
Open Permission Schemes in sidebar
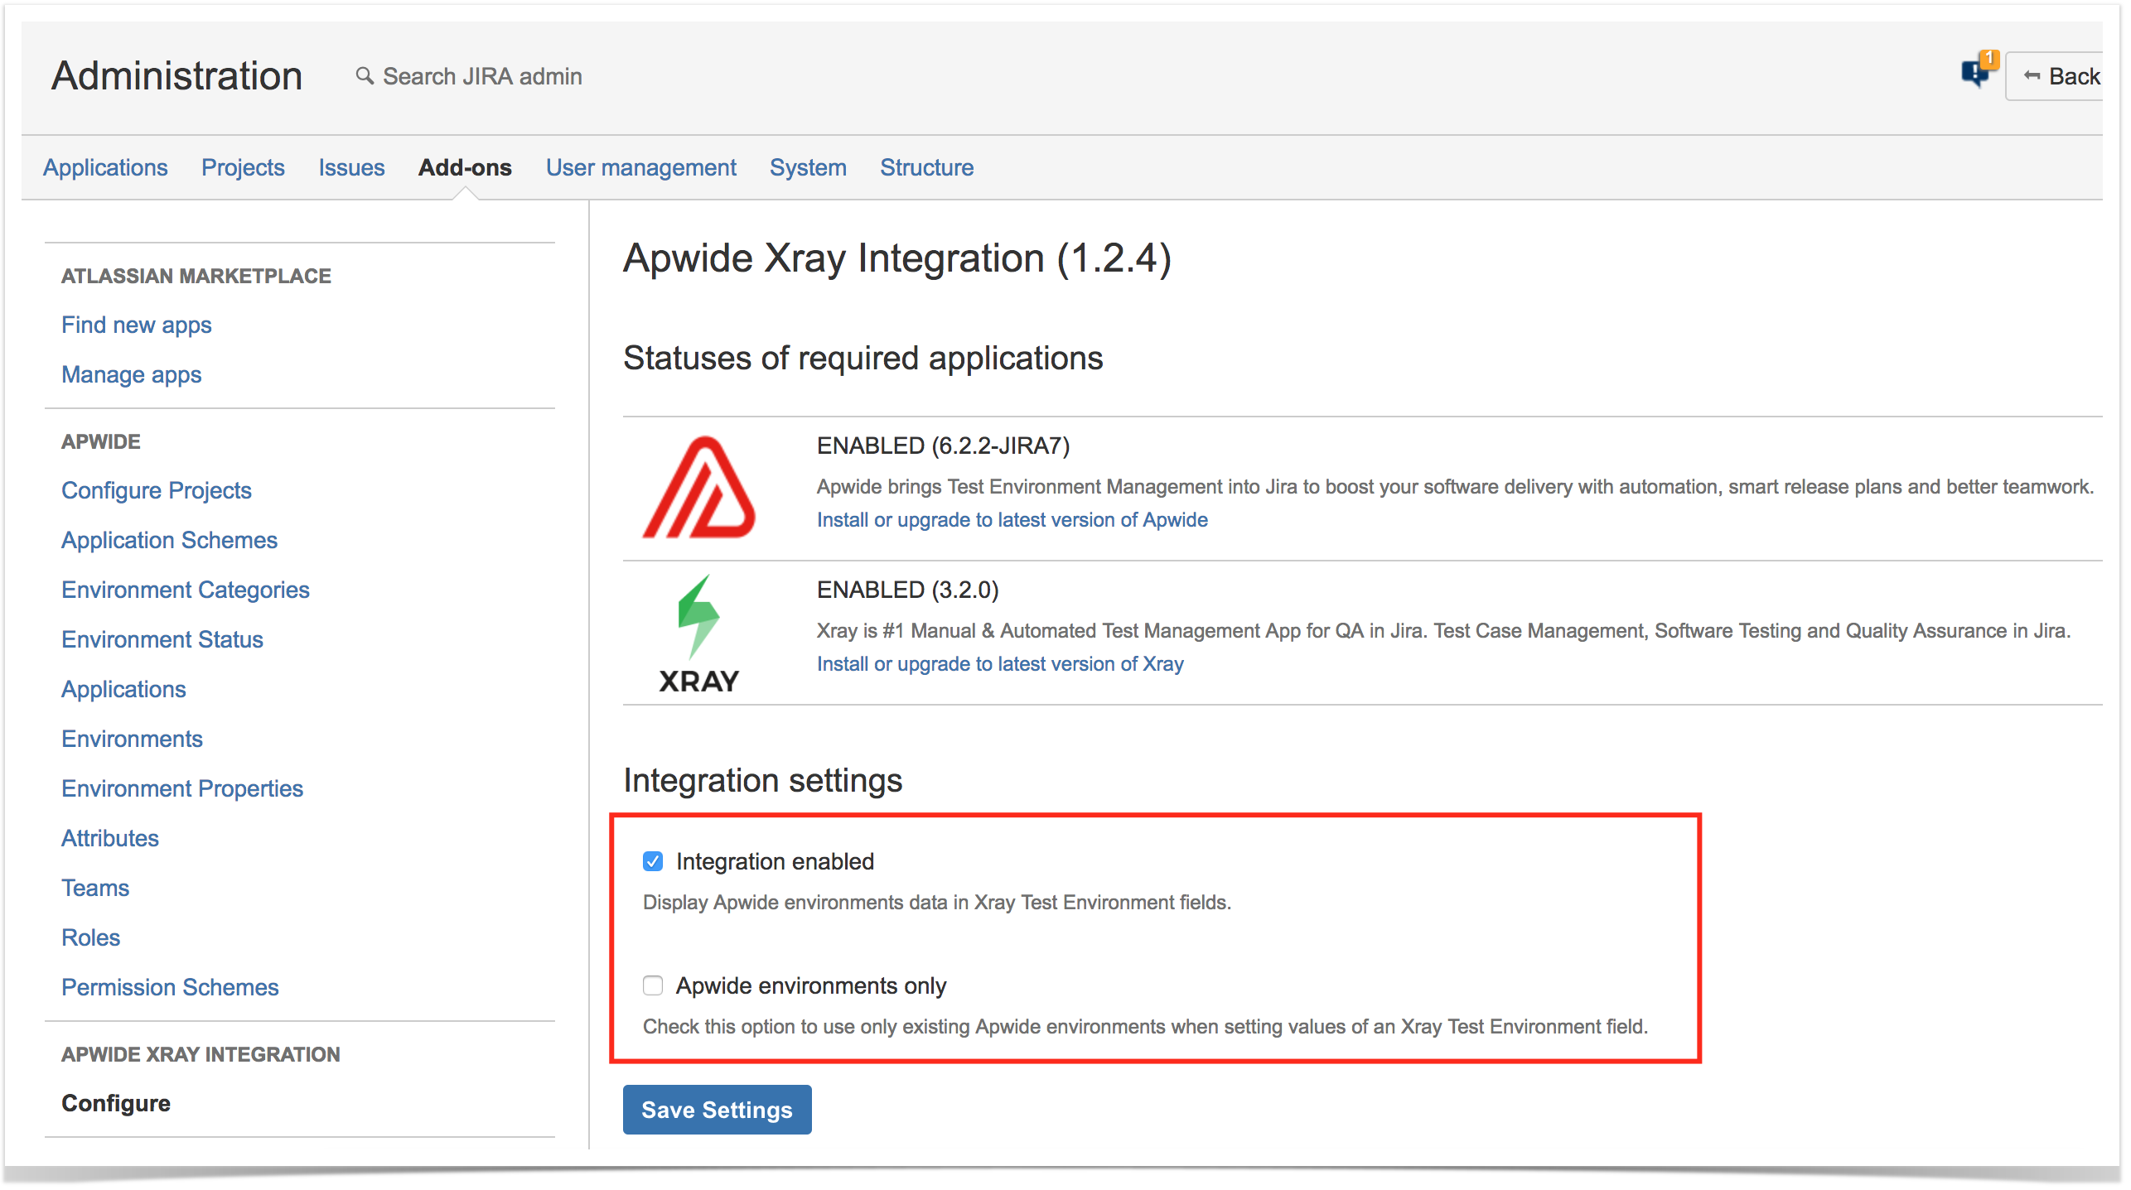[x=170, y=987]
